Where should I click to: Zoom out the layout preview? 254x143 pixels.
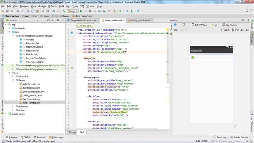(223, 30)
